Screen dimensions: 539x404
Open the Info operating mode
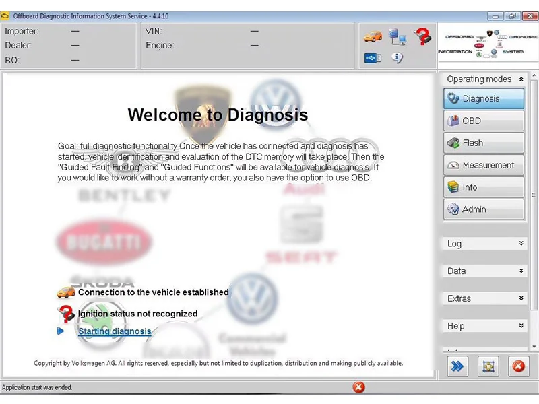click(x=484, y=187)
